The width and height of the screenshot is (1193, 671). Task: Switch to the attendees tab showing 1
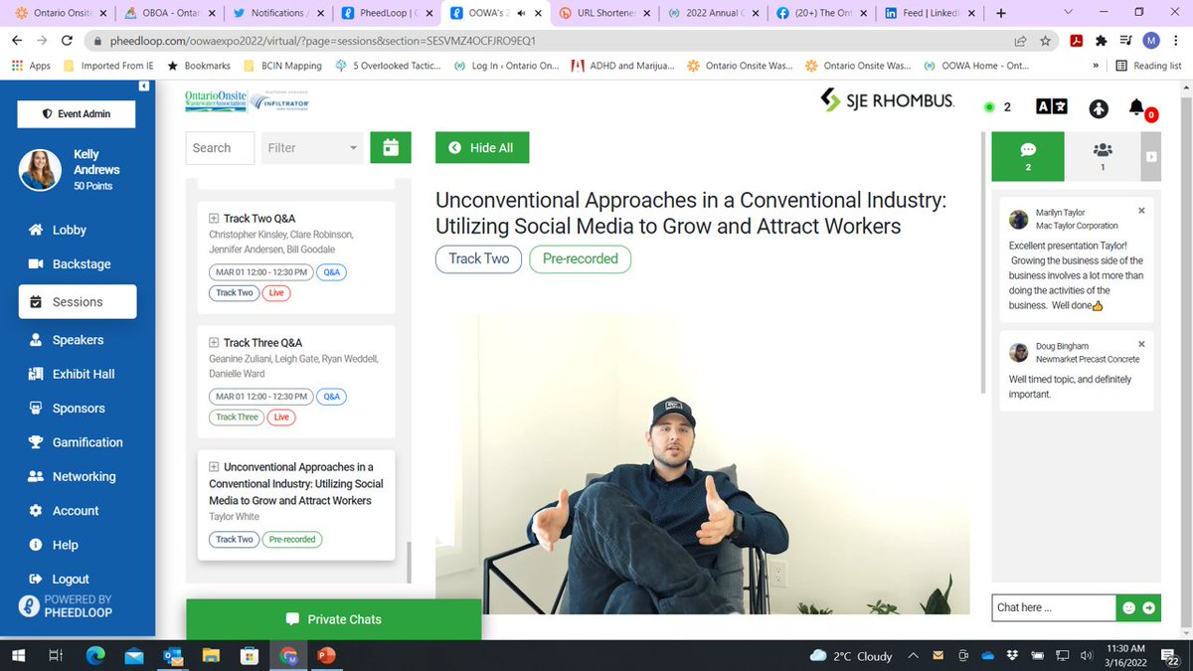tap(1102, 156)
